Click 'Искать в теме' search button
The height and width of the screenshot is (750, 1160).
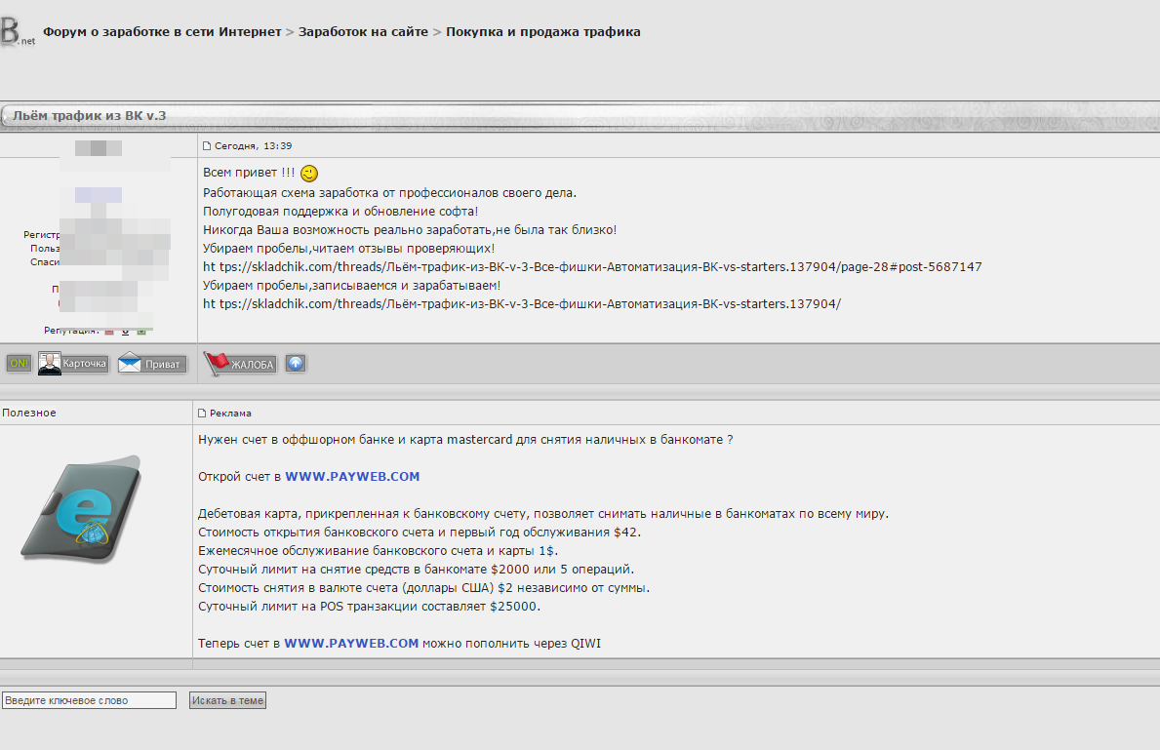(227, 700)
